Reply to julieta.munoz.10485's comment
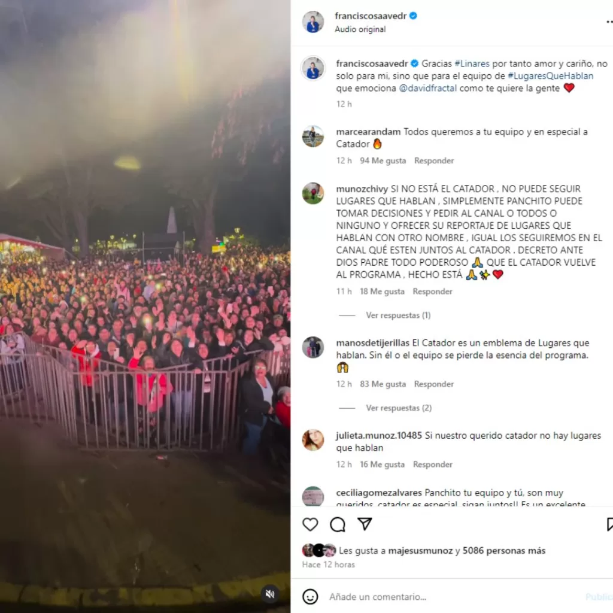 point(432,465)
